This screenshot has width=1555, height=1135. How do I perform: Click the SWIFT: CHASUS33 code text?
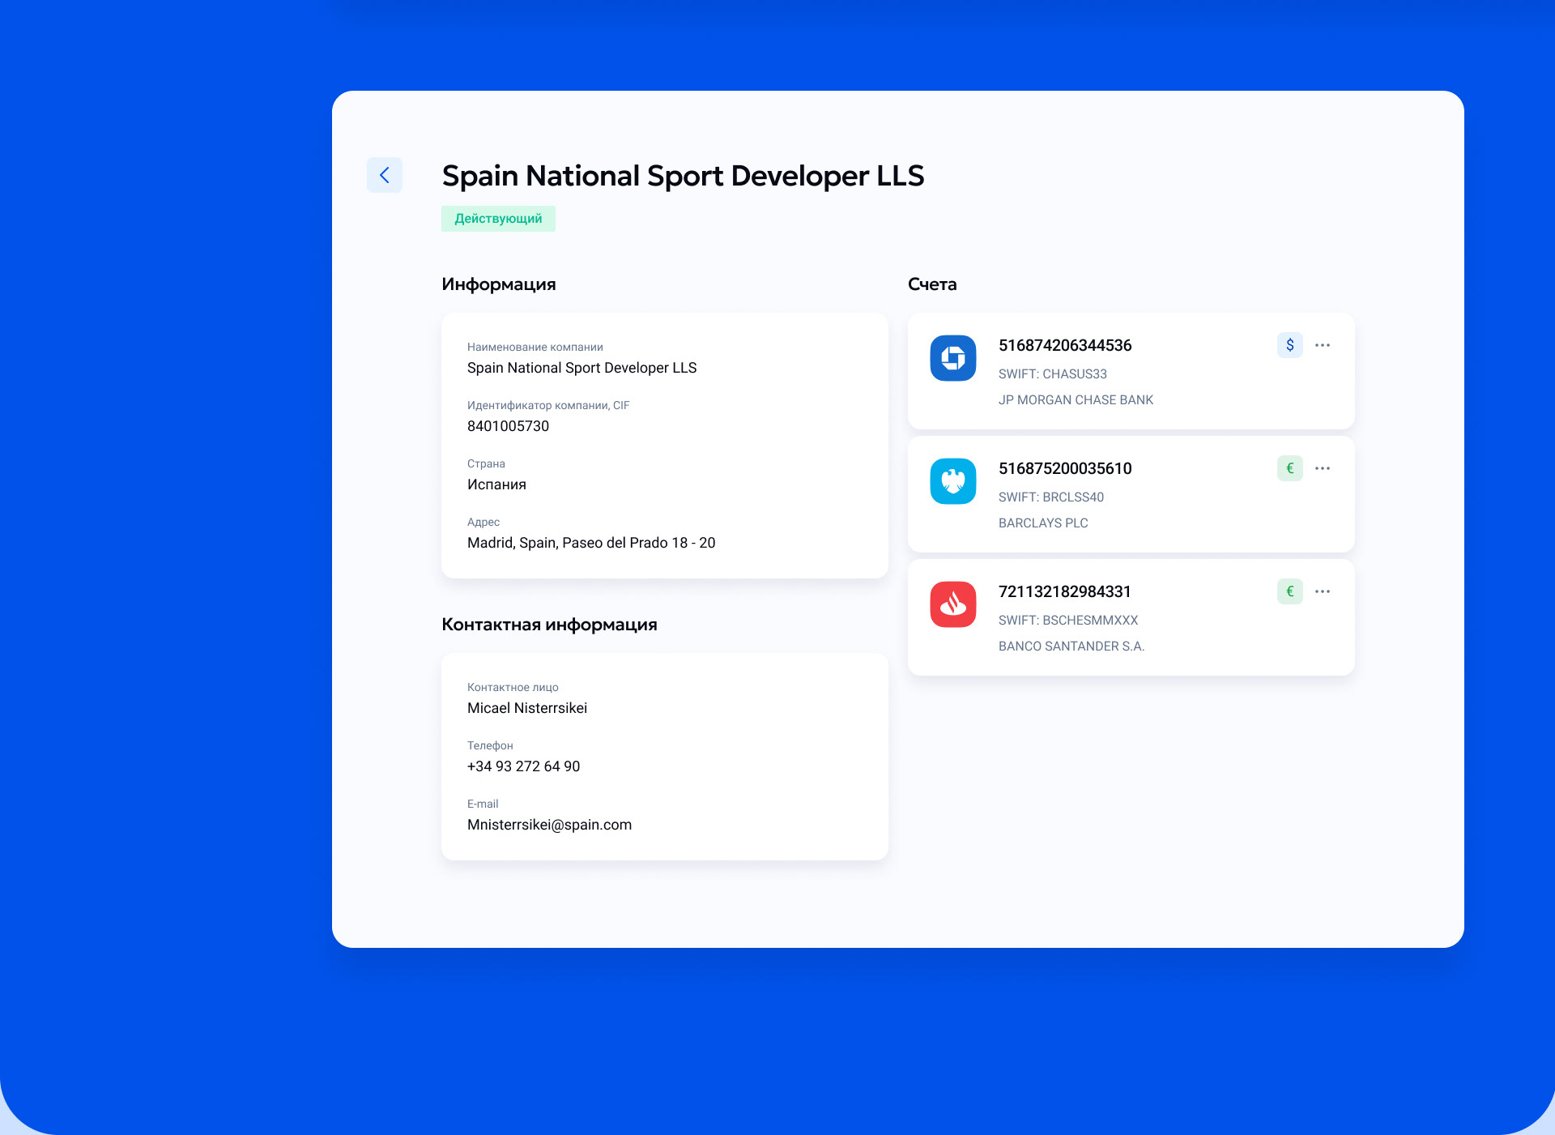(x=1052, y=374)
